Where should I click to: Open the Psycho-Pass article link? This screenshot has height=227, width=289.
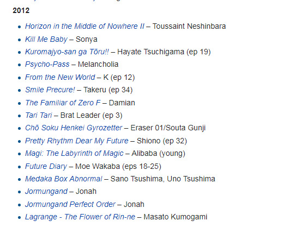coord(47,65)
